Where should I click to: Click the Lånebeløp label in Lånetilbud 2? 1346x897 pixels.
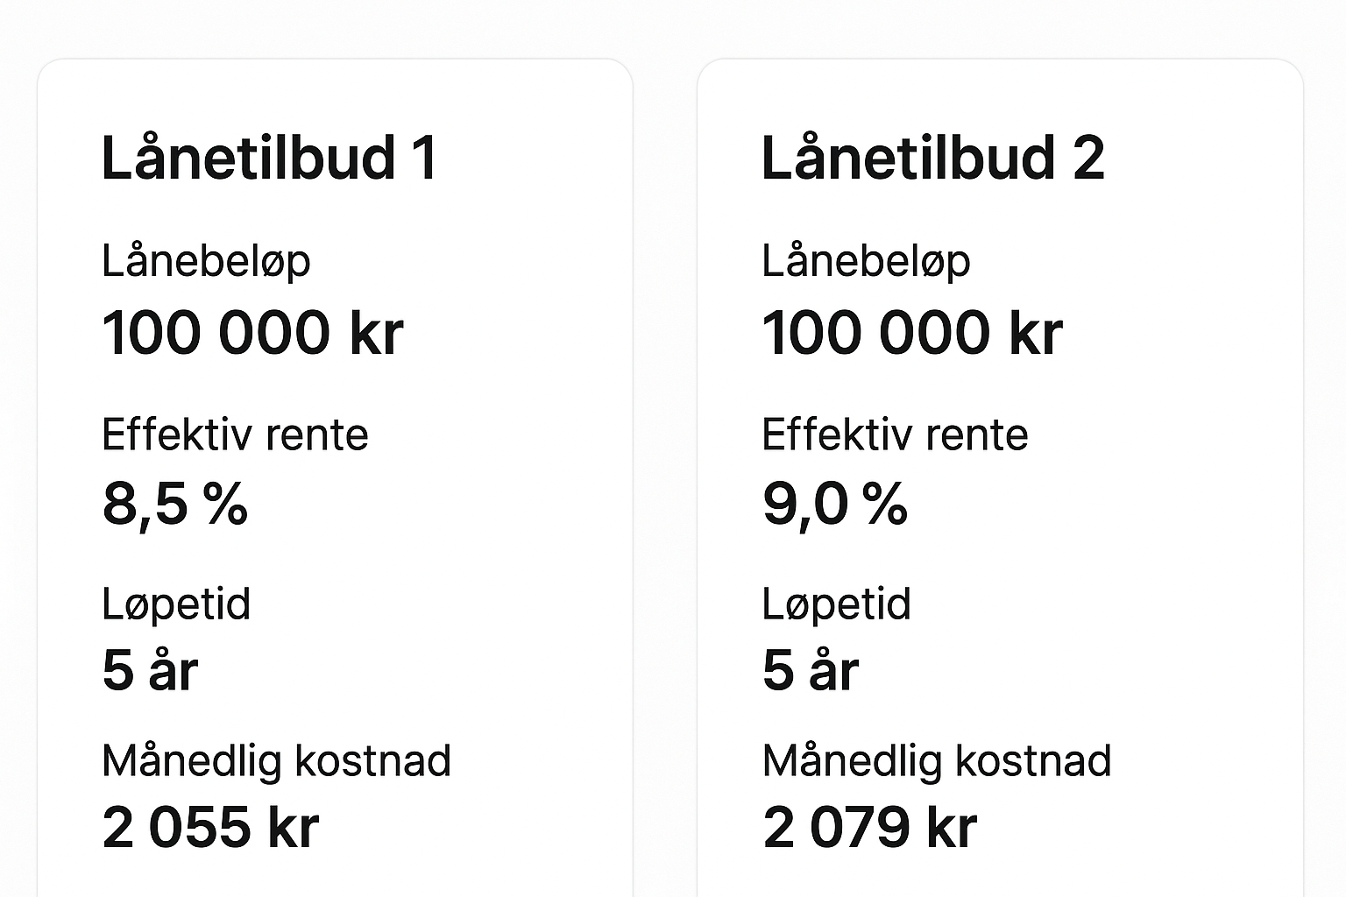(x=866, y=261)
